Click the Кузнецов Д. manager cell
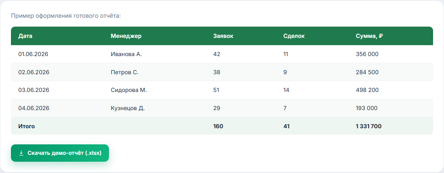This screenshot has height=173, width=444. point(128,108)
